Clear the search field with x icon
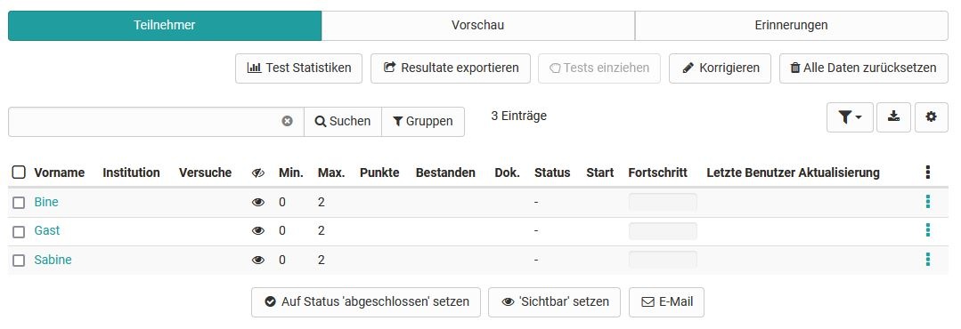 287,121
